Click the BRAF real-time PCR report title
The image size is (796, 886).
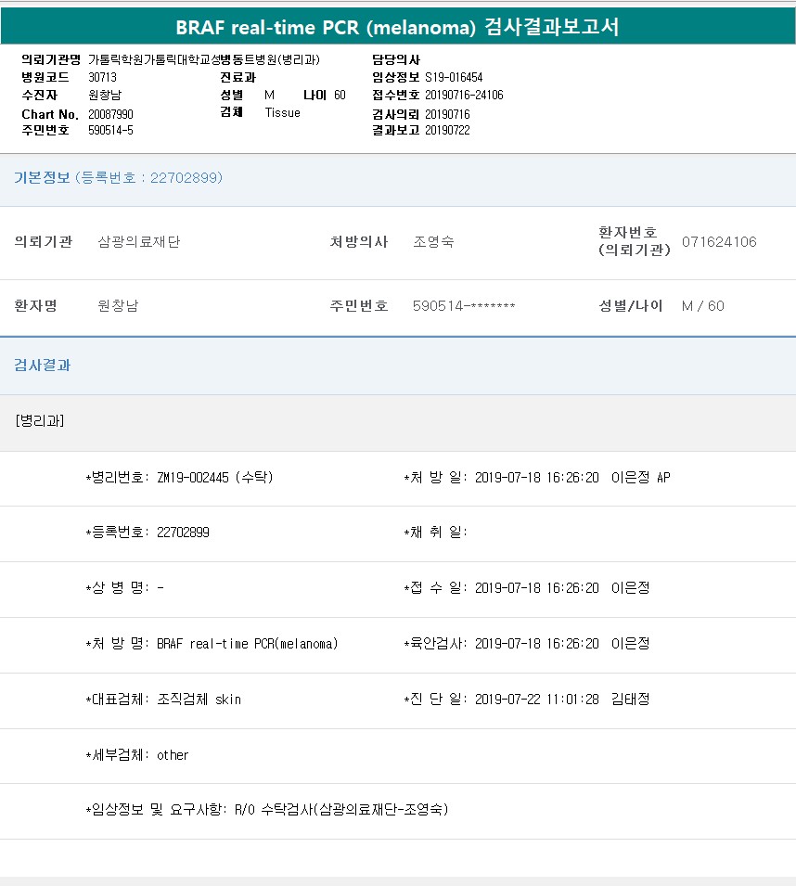(x=397, y=27)
